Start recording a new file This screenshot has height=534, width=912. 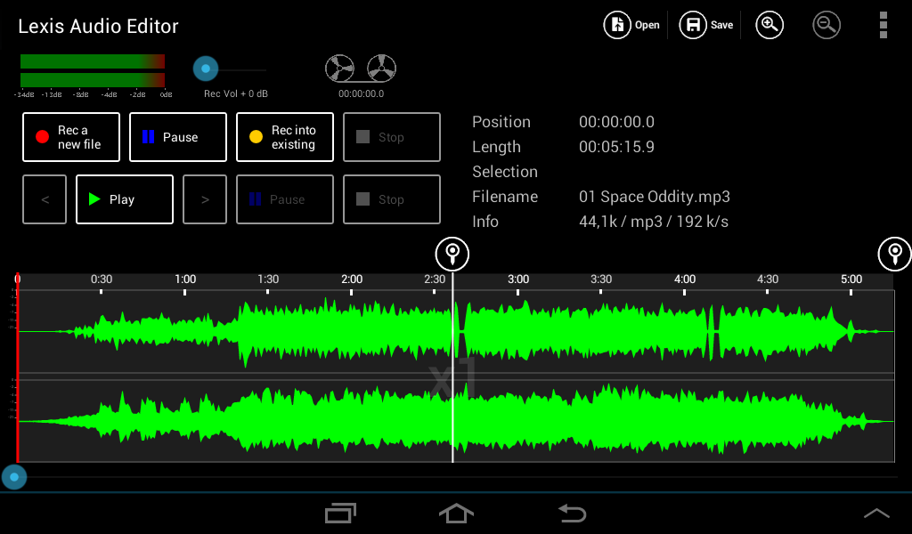pyautogui.click(x=71, y=137)
